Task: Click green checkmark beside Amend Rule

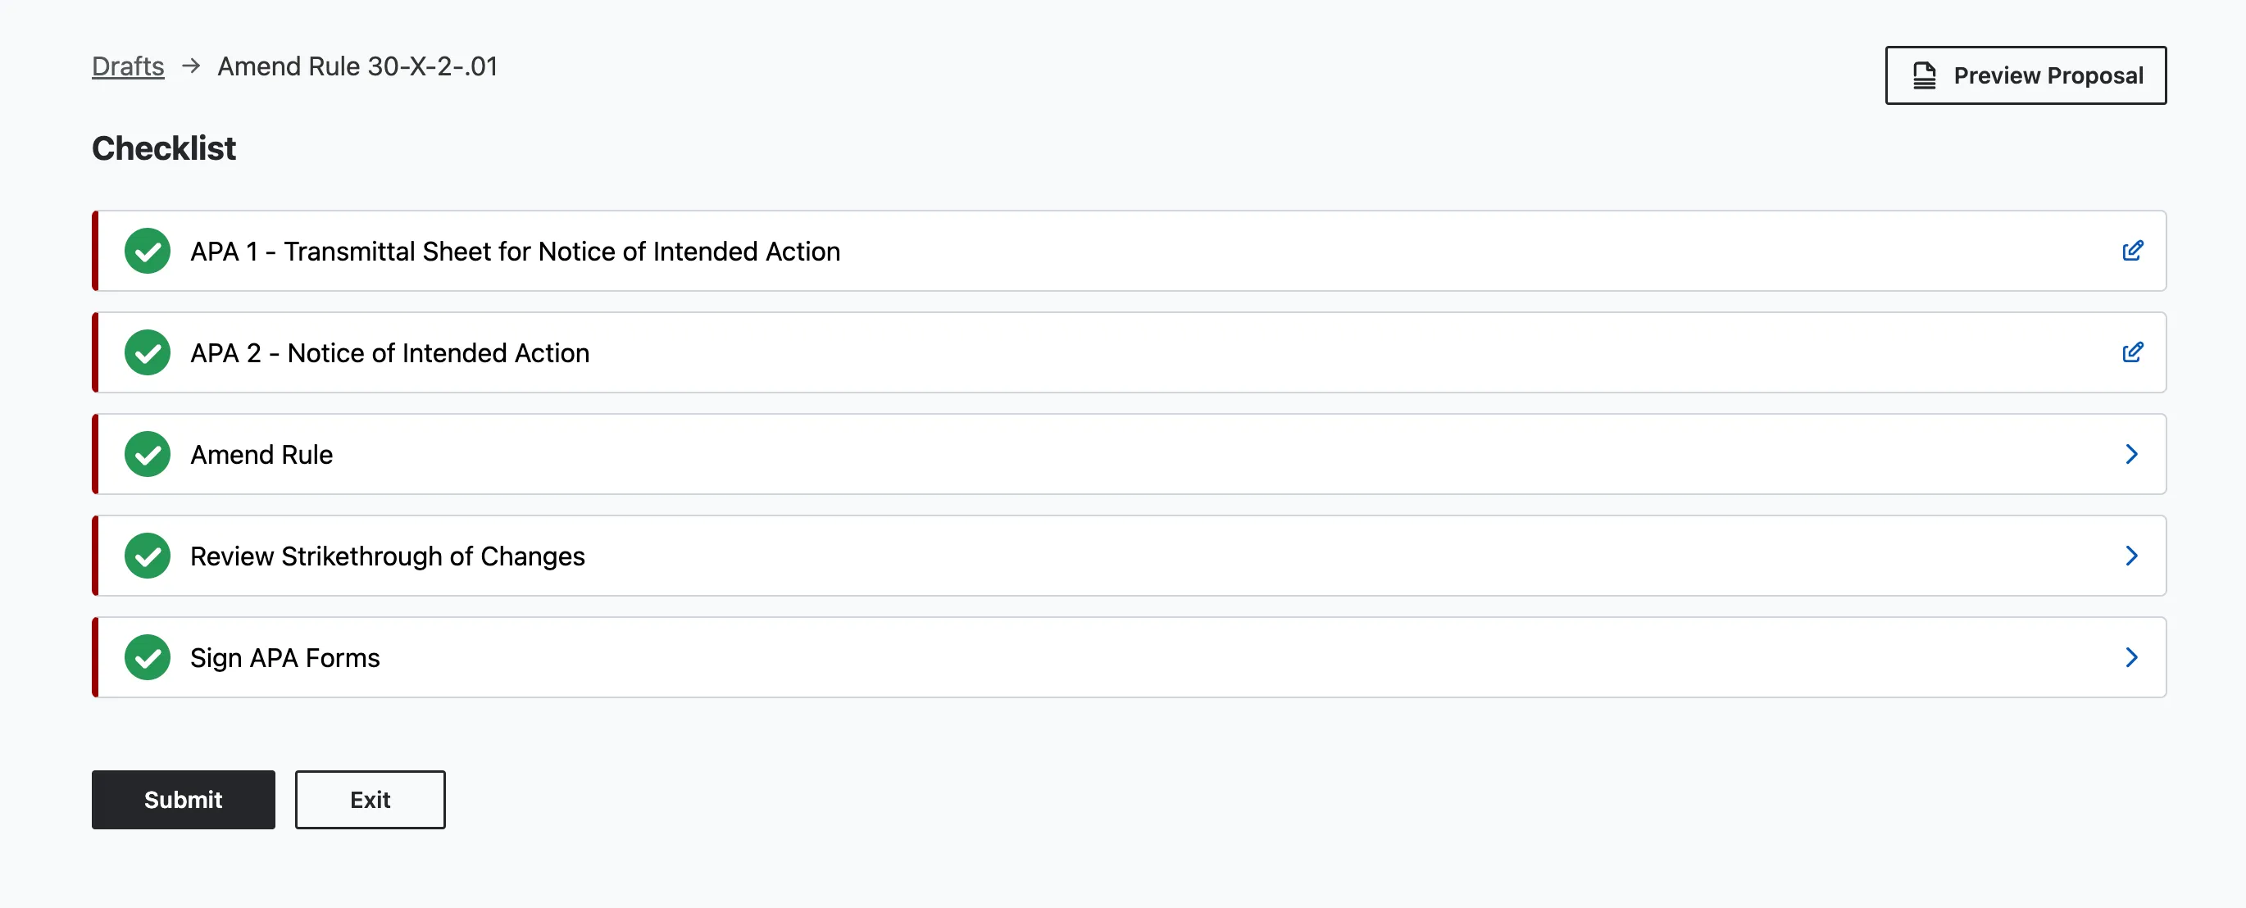Action: (148, 454)
